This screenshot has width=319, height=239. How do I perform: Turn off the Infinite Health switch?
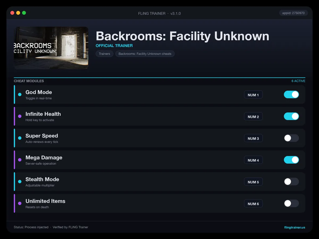coord(291,116)
